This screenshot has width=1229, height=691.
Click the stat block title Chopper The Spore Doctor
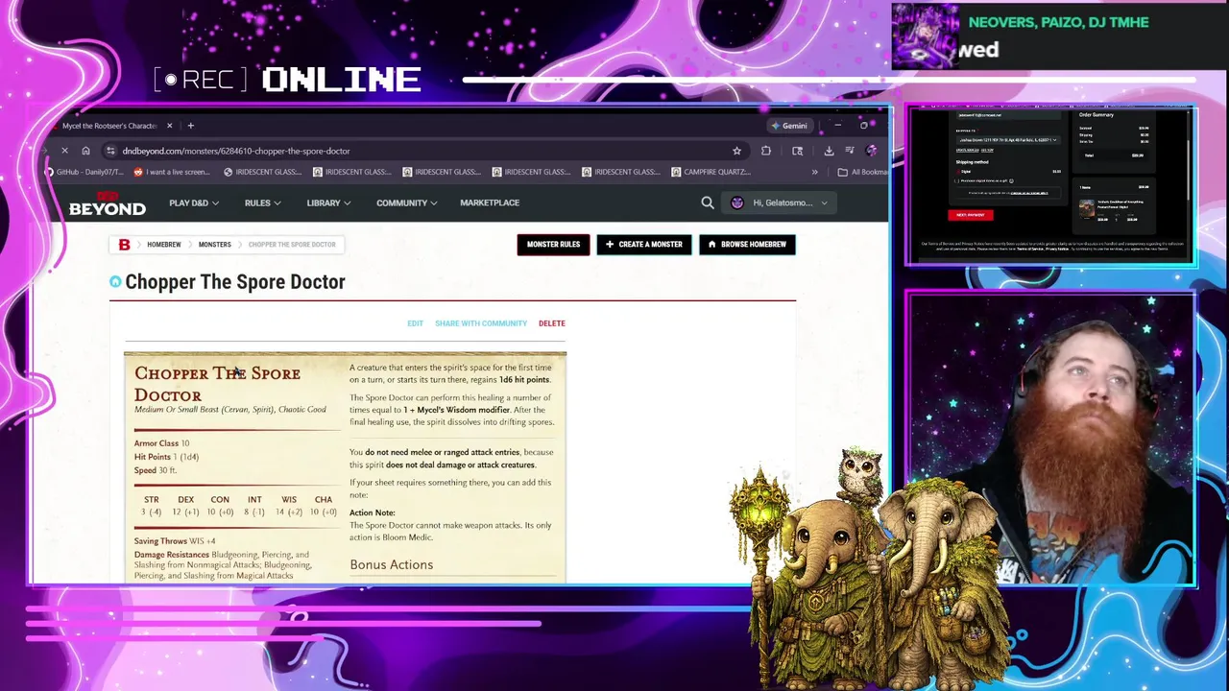217,384
